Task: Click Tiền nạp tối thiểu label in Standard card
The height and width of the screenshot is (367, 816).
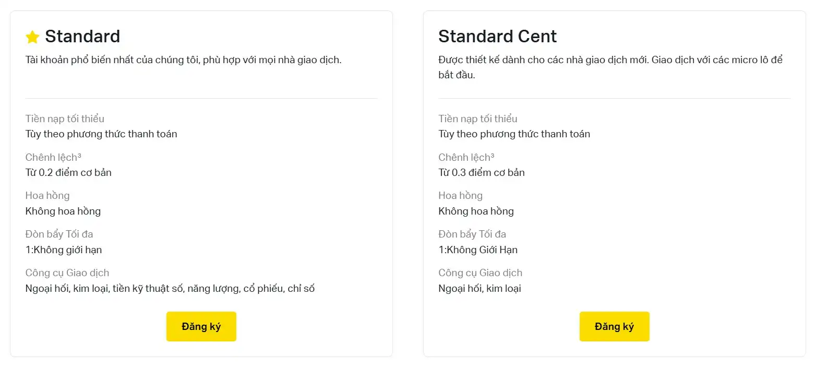Action: [x=65, y=119]
